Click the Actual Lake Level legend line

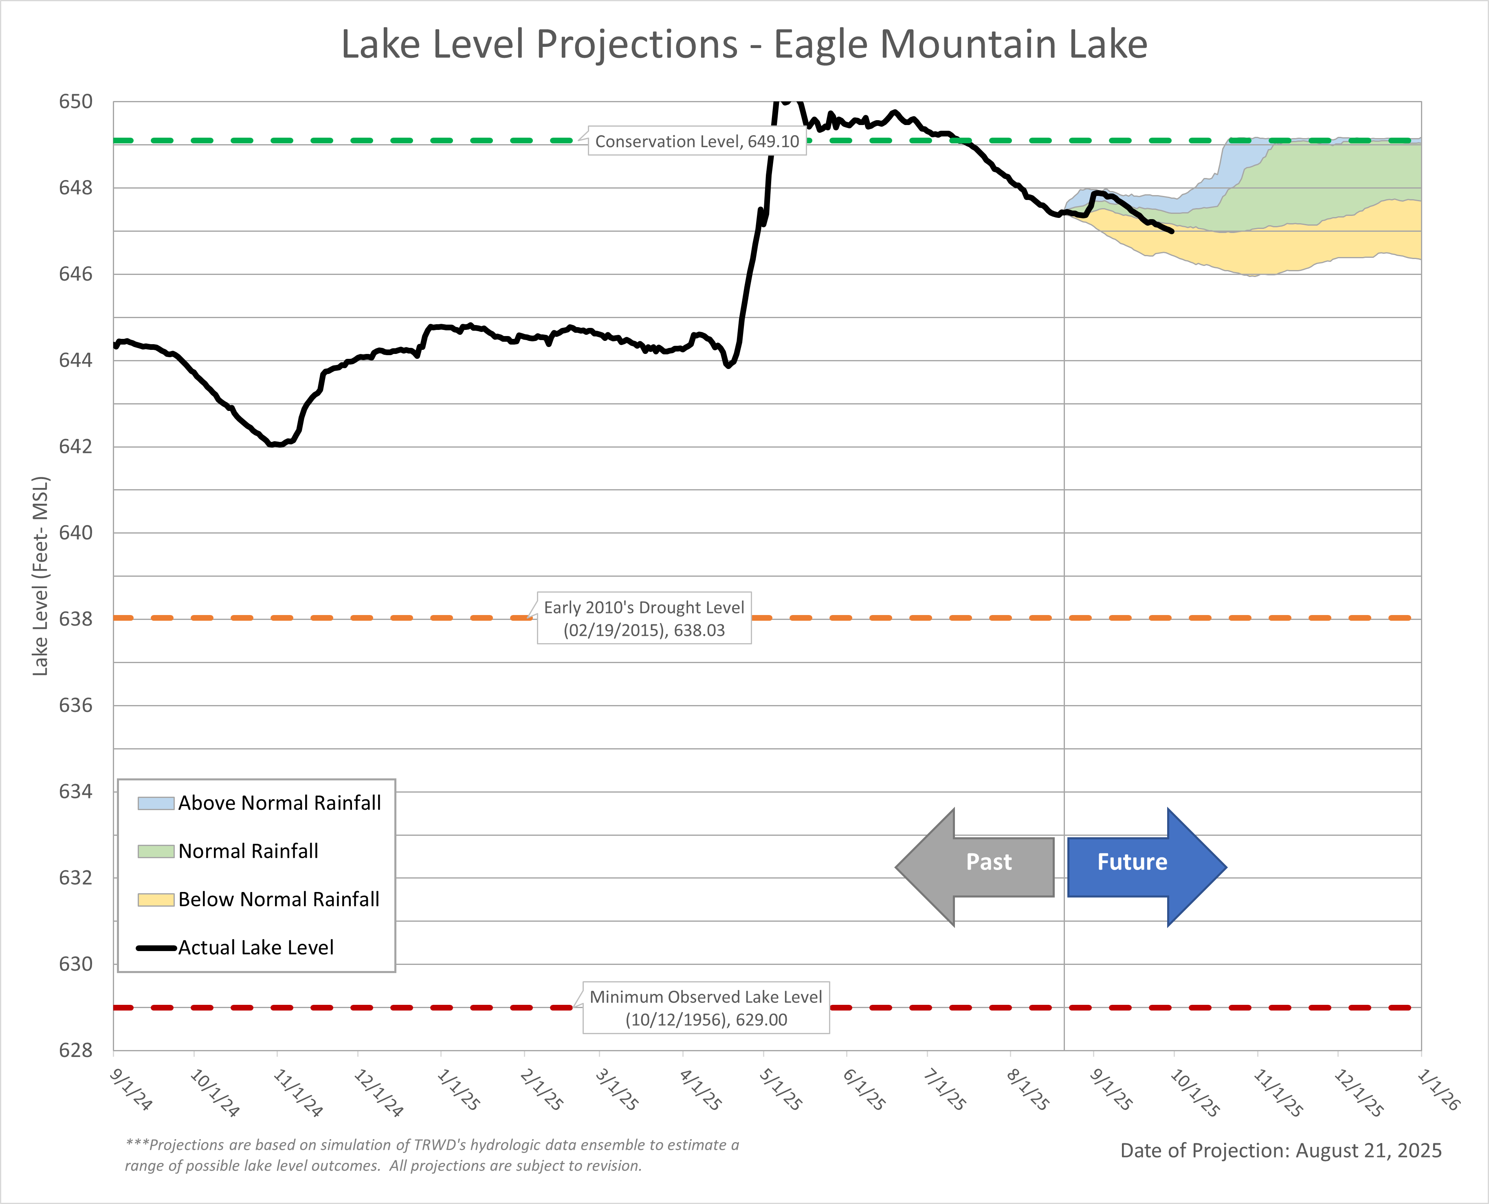155,947
